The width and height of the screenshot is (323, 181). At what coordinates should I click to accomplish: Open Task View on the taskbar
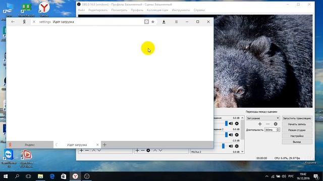(28, 176)
